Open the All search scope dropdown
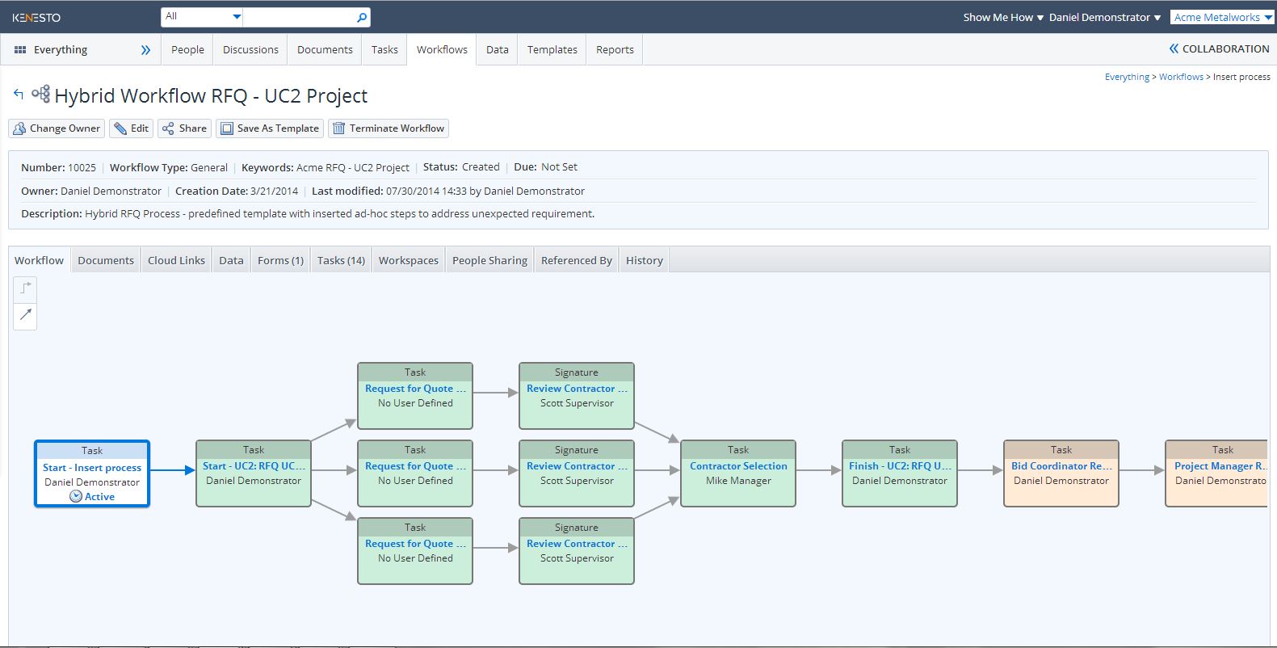This screenshot has height=648, width=1277. [x=202, y=17]
